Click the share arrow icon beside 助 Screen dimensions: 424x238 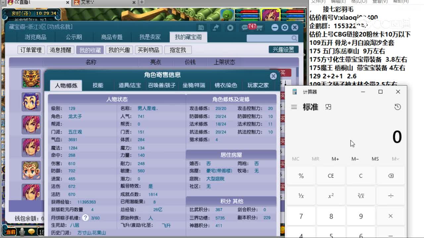216,27
